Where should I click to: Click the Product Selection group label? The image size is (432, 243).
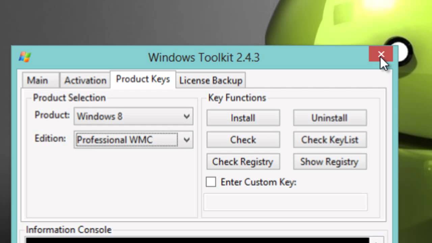70,98
